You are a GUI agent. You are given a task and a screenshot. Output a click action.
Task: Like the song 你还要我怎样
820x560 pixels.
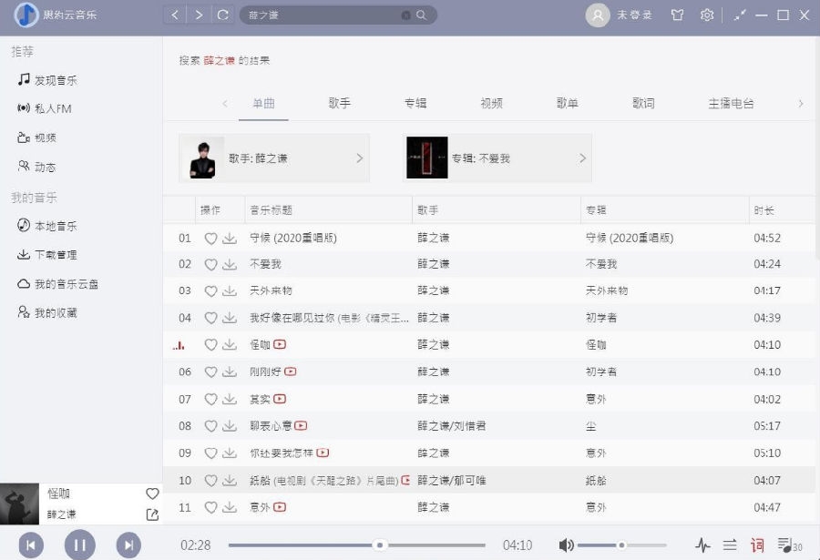[x=210, y=453]
